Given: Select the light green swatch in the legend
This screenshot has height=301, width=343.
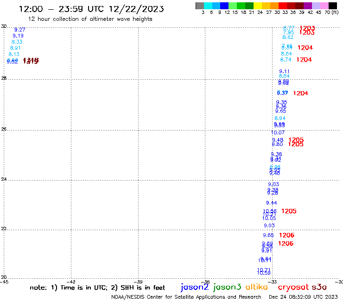Looking at the screenshot, I should pyautogui.click(x=233, y=6).
